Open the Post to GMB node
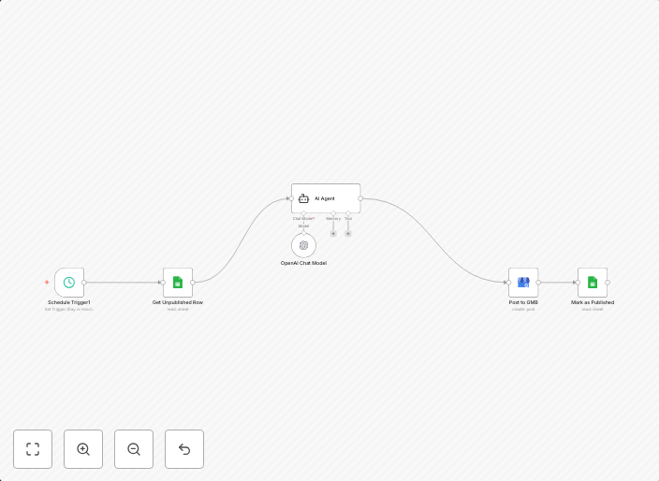This screenshot has height=481, width=659. coord(523,283)
